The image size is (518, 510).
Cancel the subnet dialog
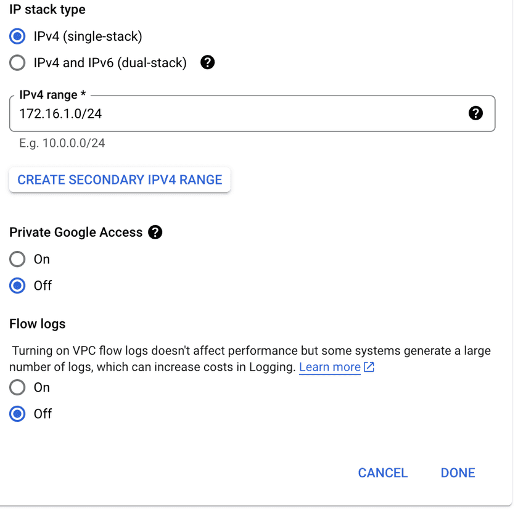[382, 473]
